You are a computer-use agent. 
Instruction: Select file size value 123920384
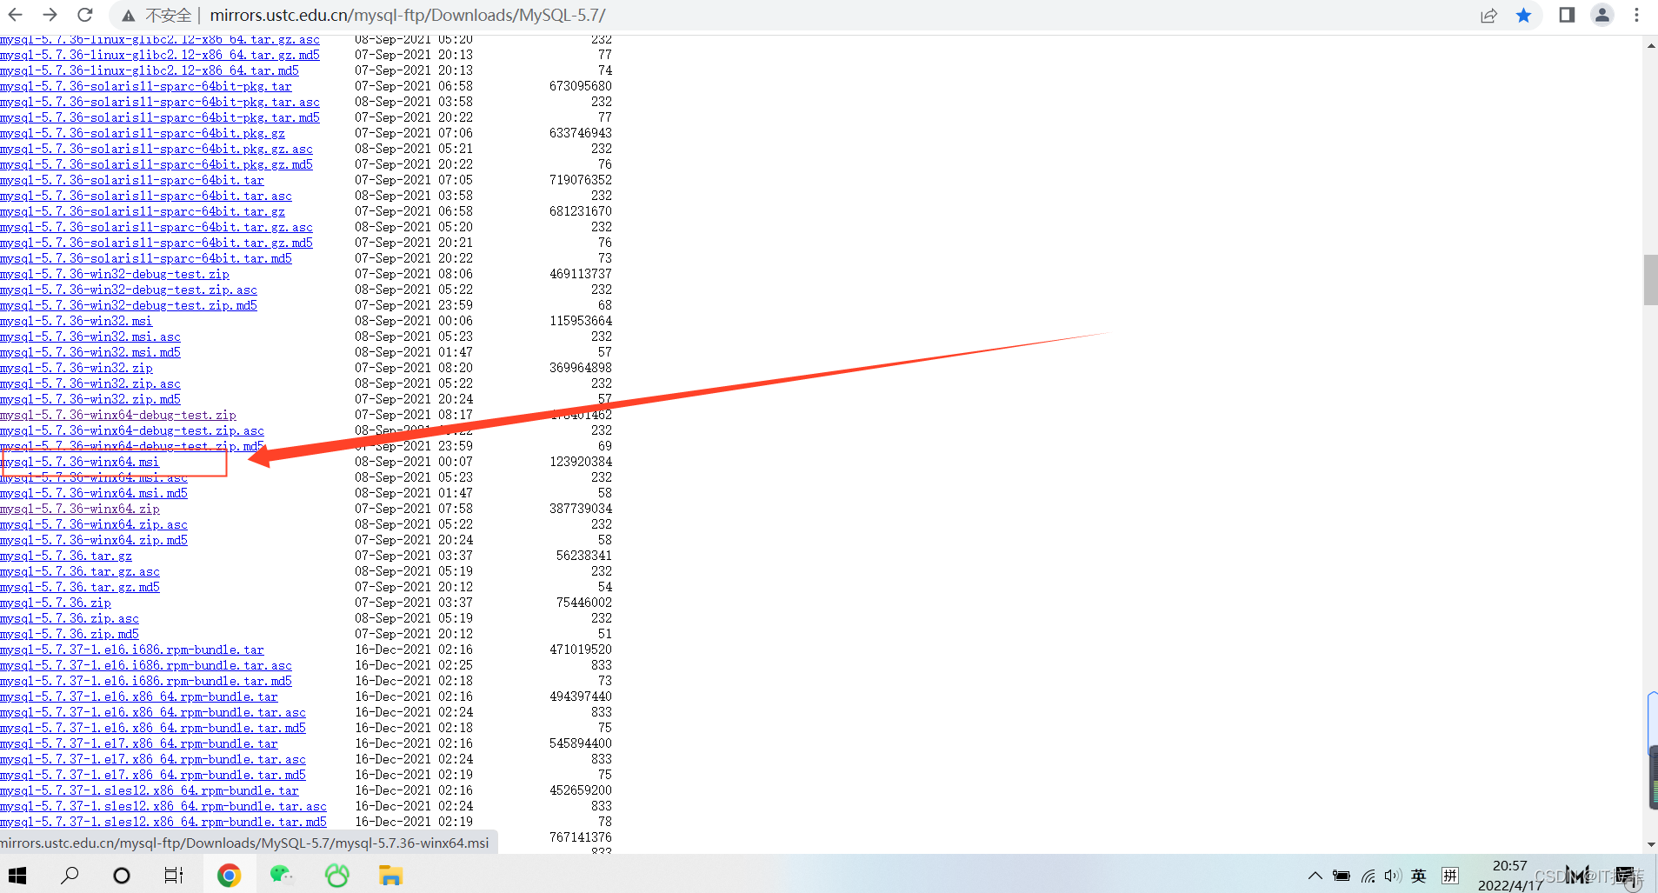[x=581, y=462]
